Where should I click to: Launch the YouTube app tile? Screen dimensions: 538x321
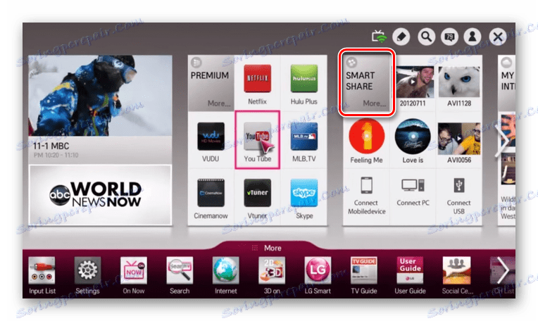coord(257,140)
